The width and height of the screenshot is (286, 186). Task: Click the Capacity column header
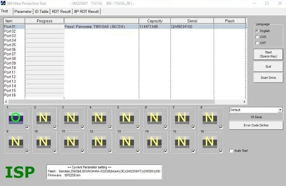(155, 21)
